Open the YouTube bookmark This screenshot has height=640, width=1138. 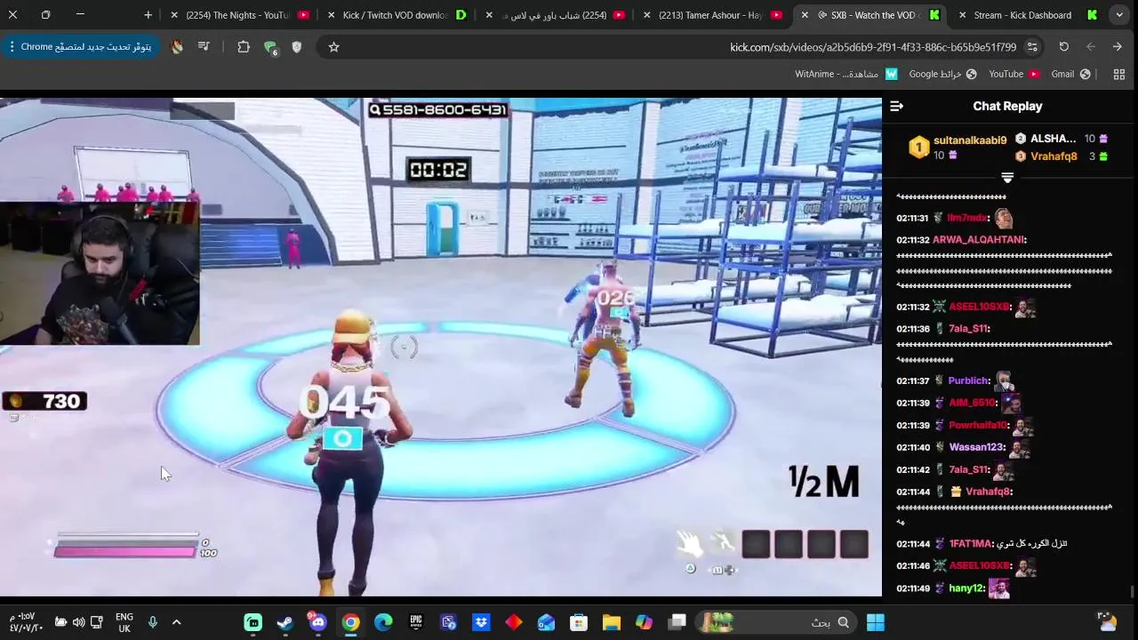point(1014,75)
